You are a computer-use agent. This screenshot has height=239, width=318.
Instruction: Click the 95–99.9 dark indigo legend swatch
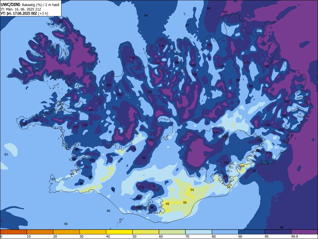click(278, 232)
